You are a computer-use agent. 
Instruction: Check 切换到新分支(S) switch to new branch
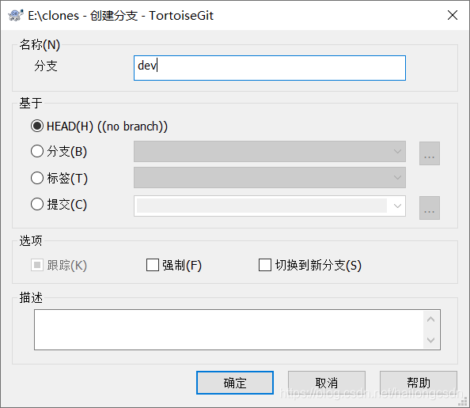click(265, 265)
